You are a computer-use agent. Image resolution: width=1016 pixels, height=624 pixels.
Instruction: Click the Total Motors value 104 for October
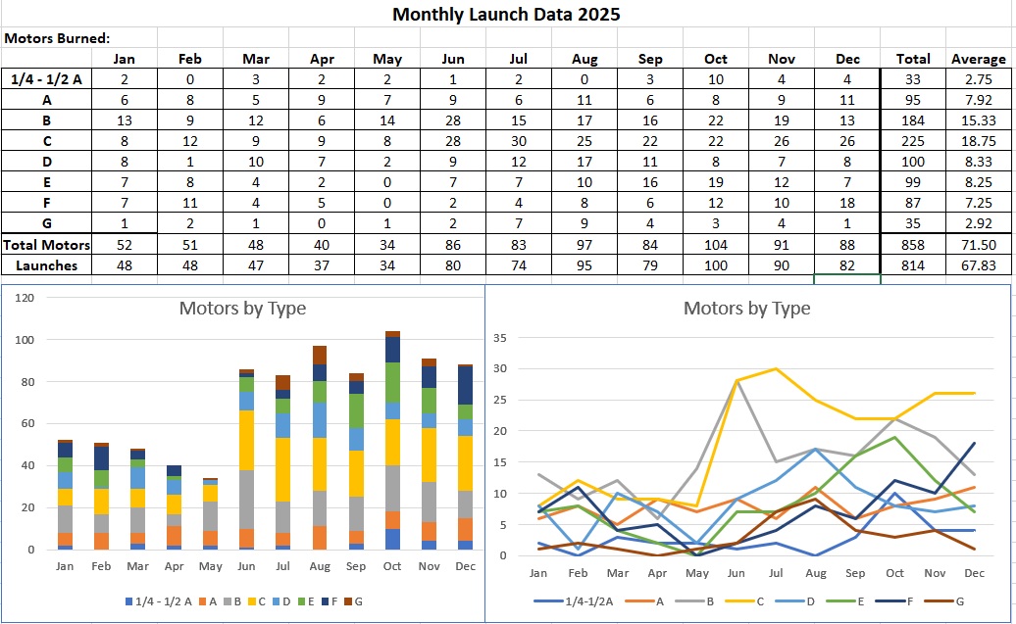[x=716, y=245]
